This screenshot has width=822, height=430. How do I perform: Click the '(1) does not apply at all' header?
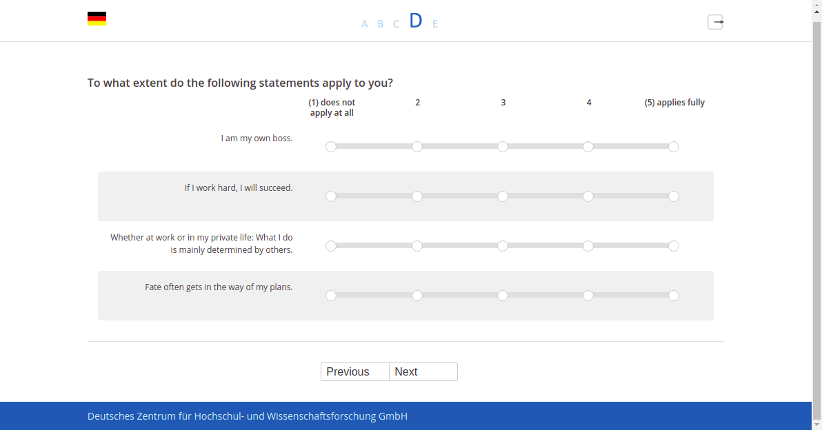[x=332, y=108]
